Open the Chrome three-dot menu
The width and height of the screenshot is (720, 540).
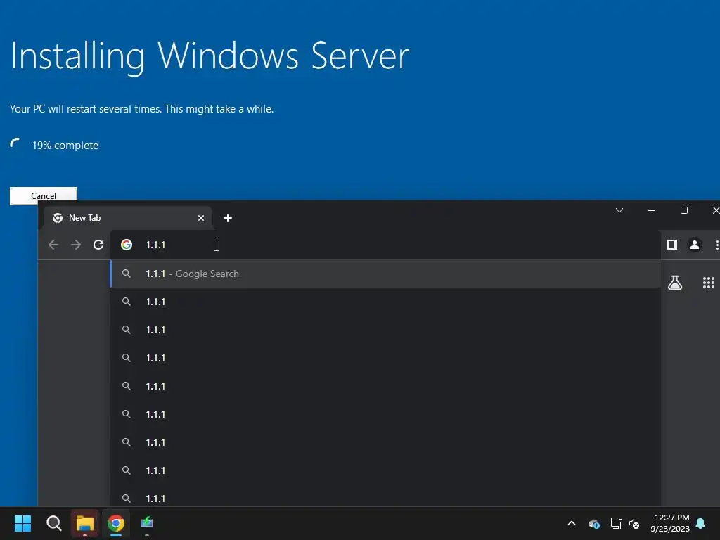click(716, 245)
